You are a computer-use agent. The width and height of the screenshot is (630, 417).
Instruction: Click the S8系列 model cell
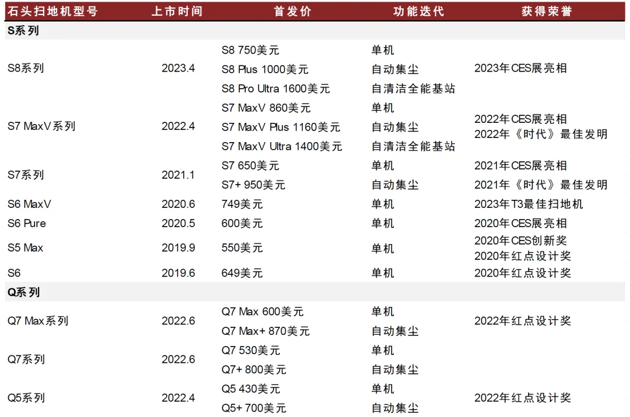26,68
